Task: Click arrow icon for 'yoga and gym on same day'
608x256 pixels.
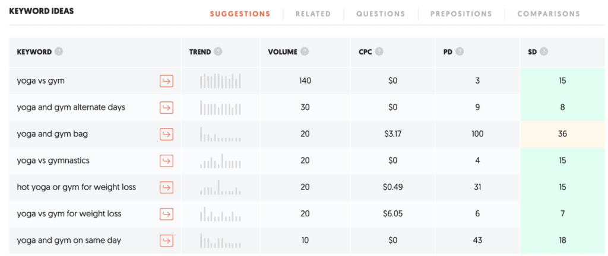Action: click(x=166, y=241)
